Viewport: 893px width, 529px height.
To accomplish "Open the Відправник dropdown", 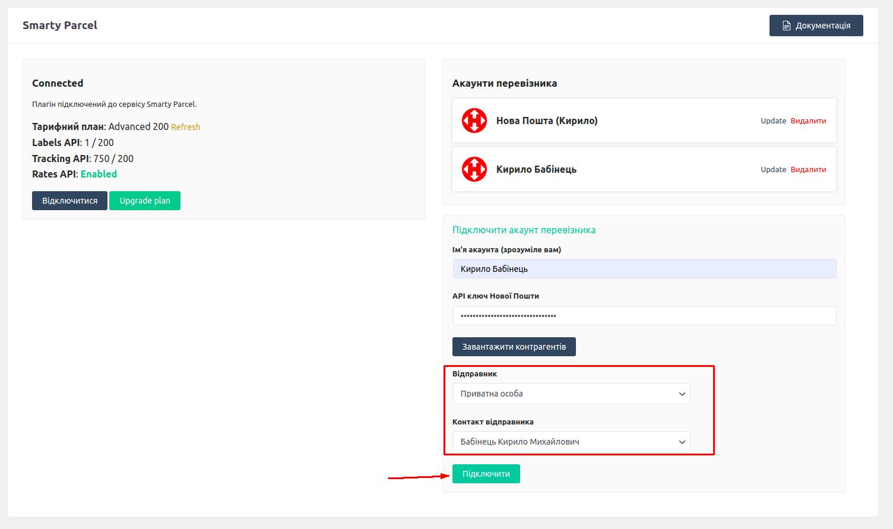I will tap(571, 394).
